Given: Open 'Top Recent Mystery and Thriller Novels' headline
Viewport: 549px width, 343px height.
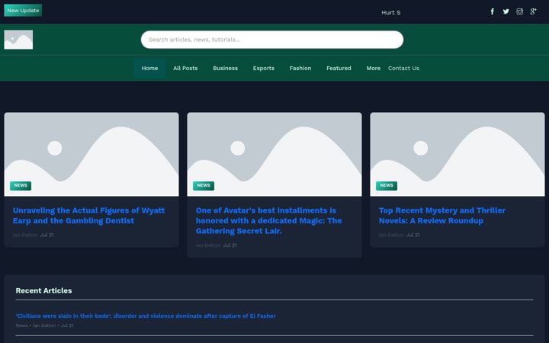Looking at the screenshot, I should [442, 216].
